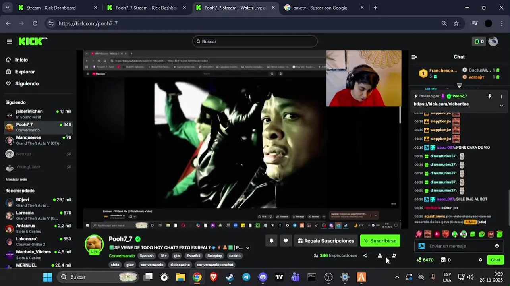Open the user profile avatar menu

click(493, 41)
